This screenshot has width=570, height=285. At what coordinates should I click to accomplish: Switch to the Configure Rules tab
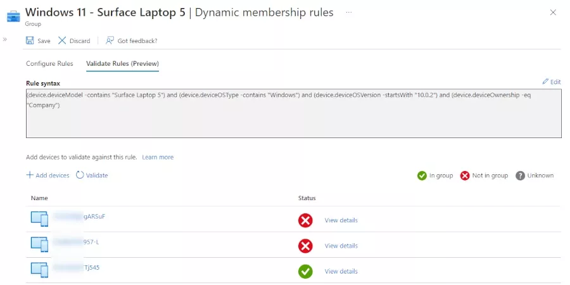point(49,64)
